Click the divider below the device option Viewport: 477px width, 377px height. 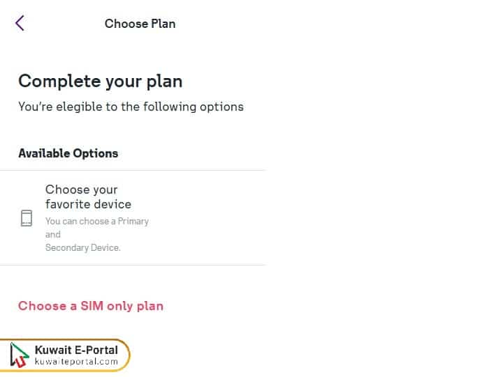[x=133, y=265]
